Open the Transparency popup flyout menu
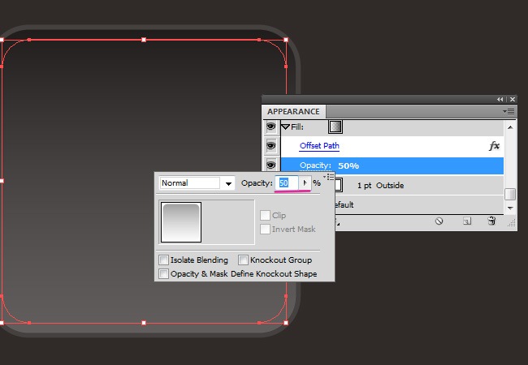The width and height of the screenshot is (528, 365). (x=329, y=176)
